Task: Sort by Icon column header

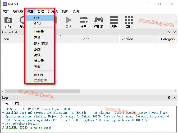Action: point(12,39)
